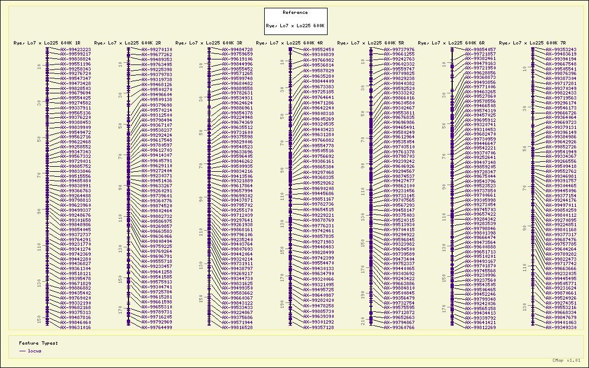Open the 1R linkage map title
The image size is (589, 368).
[x=47, y=43]
